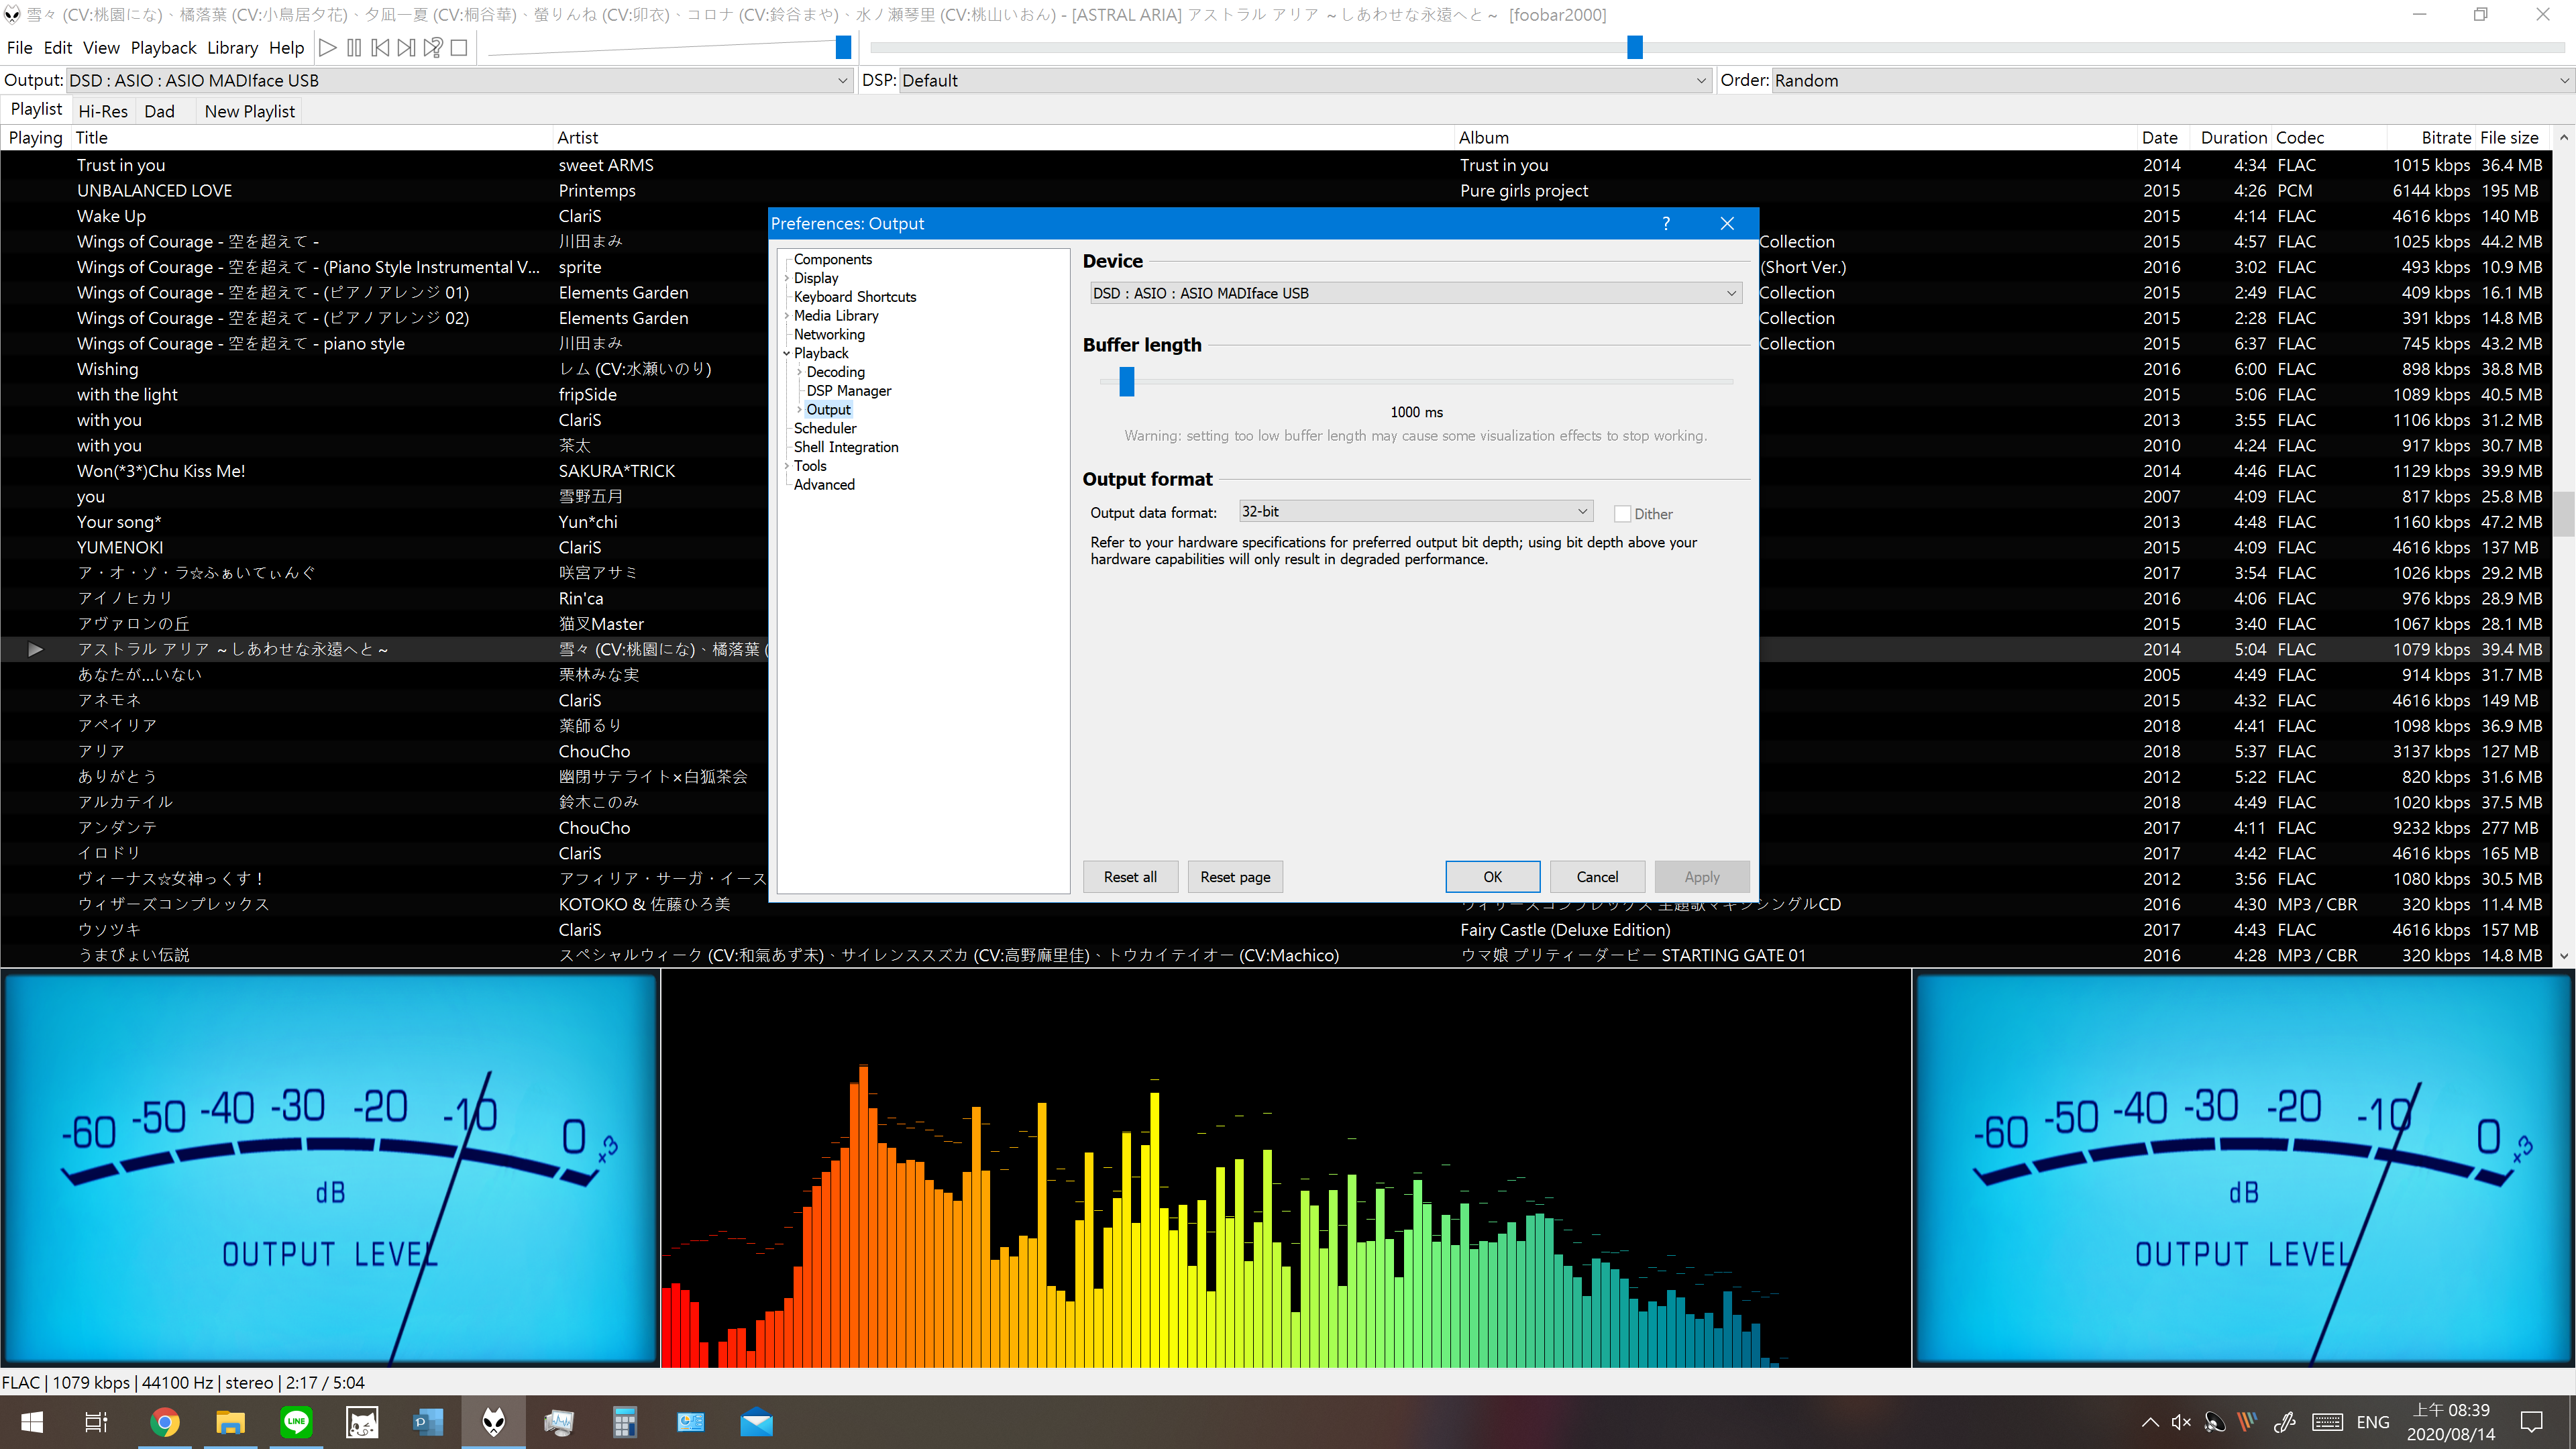Select DSP Manager in preferences tree
The height and width of the screenshot is (1449, 2576).
click(x=848, y=391)
